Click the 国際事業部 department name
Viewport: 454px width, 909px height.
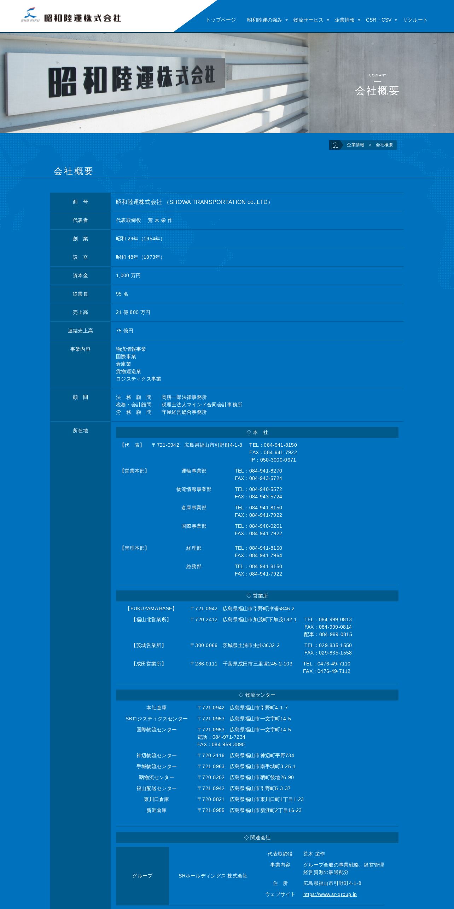[x=194, y=526]
